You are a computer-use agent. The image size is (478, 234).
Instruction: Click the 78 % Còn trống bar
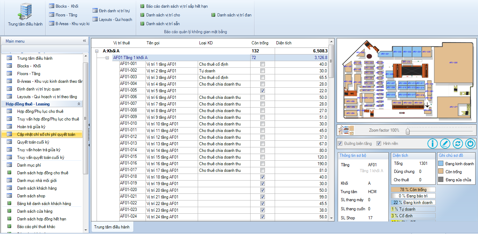coord(413,190)
